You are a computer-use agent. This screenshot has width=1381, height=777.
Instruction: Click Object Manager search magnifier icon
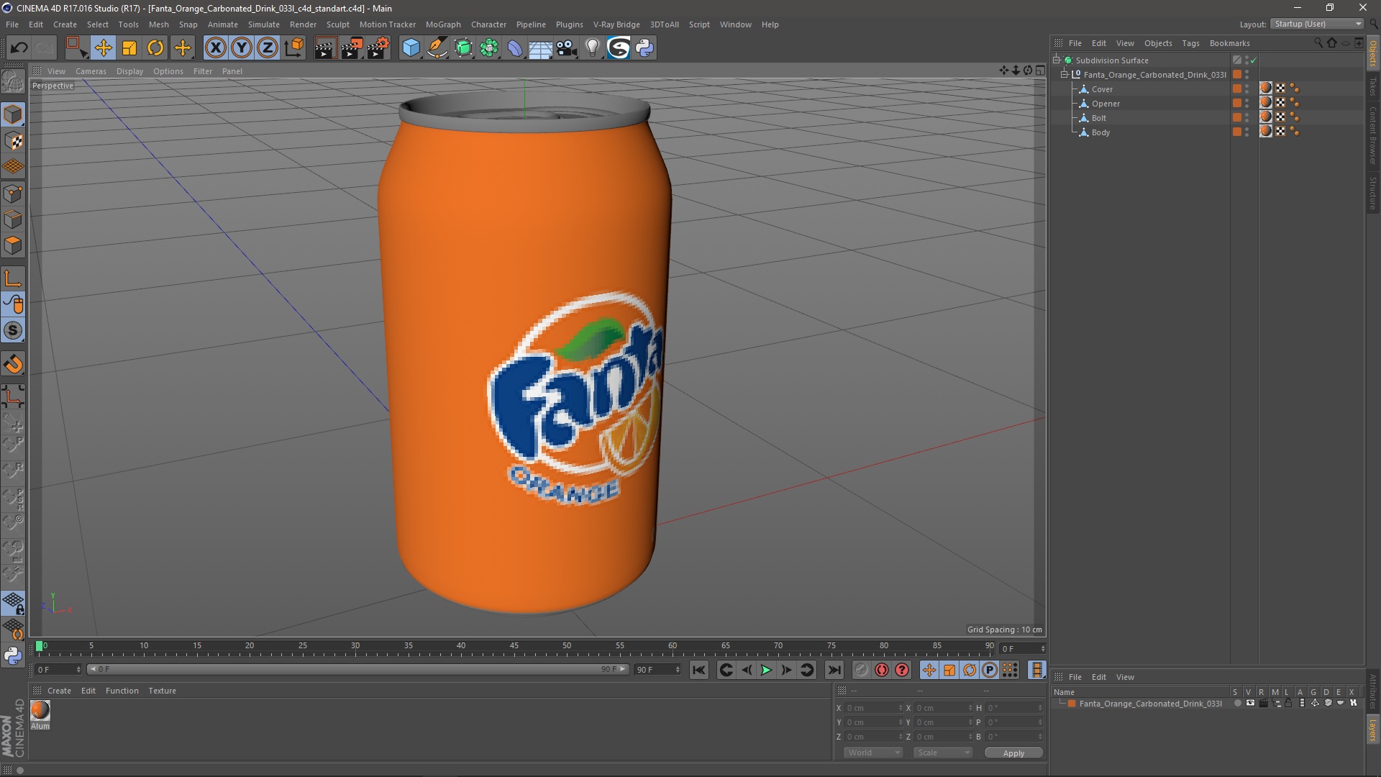pyautogui.click(x=1318, y=43)
